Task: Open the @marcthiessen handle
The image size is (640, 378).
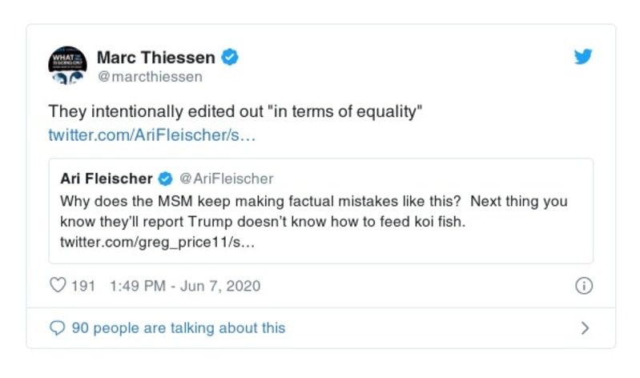Action: point(149,77)
